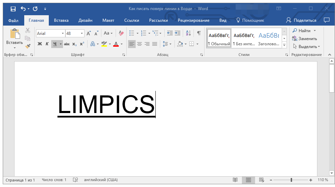Toggle bold Ж formatting
335x187 pixels.
pyautogui.click(x=40, y=44)
